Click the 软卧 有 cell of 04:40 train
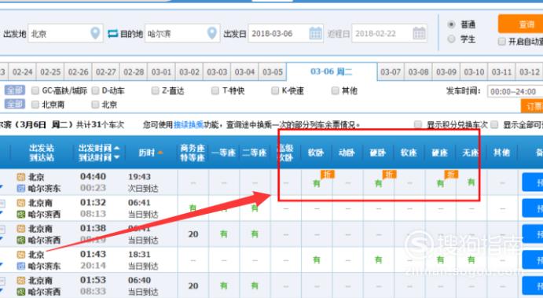Screen dimensions: 543x298 [317, 183]
